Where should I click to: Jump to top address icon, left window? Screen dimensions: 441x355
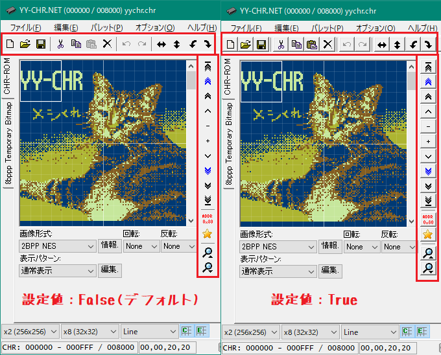208,67
